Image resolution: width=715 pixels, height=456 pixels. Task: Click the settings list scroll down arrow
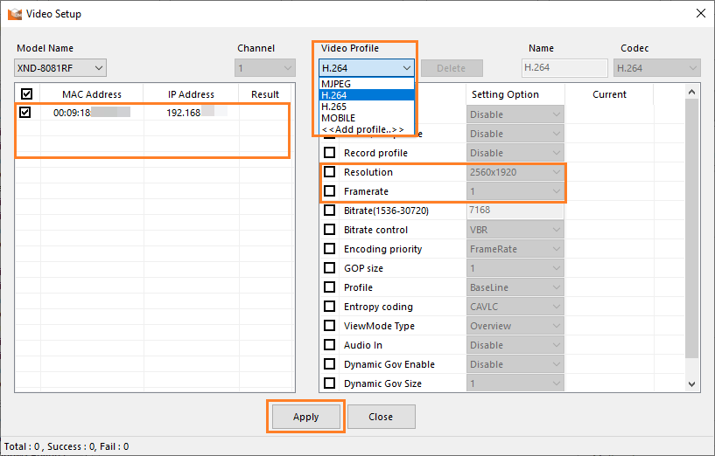pyautogui.click(x=691, y=384)
